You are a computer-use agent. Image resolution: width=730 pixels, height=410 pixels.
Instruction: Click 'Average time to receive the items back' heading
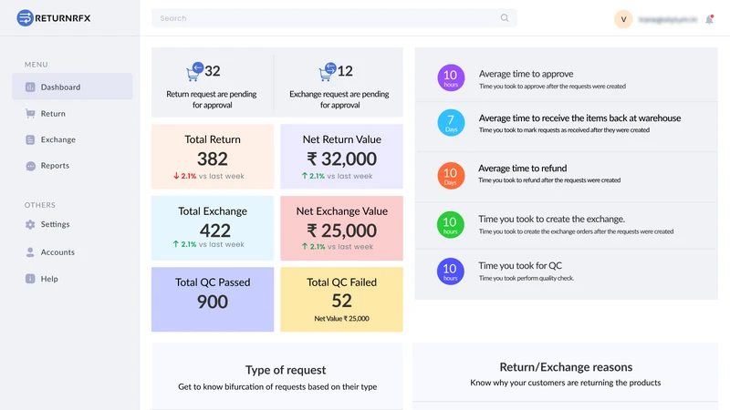[579, 118]
